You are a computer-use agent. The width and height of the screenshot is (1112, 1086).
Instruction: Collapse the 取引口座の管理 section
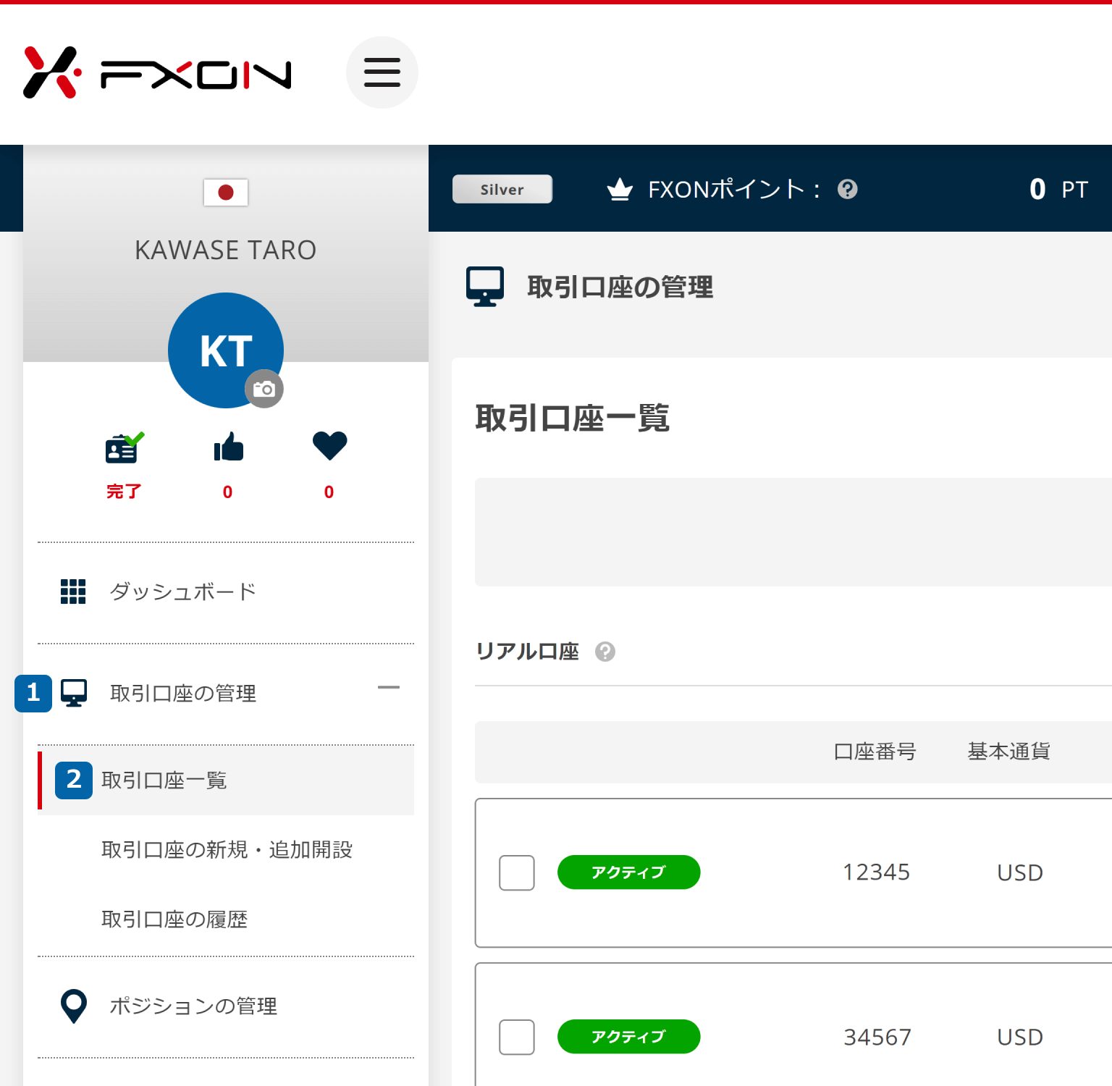tap(389, 687)
